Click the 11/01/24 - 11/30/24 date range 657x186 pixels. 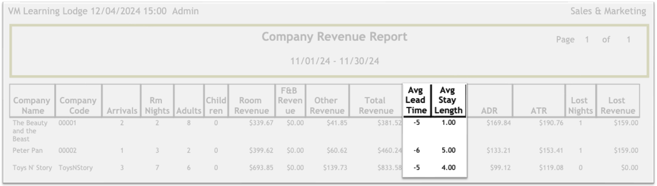pos(335,61)
